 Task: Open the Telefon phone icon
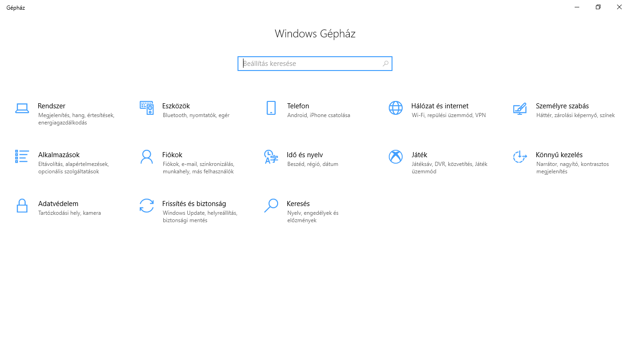pos(271,108)
